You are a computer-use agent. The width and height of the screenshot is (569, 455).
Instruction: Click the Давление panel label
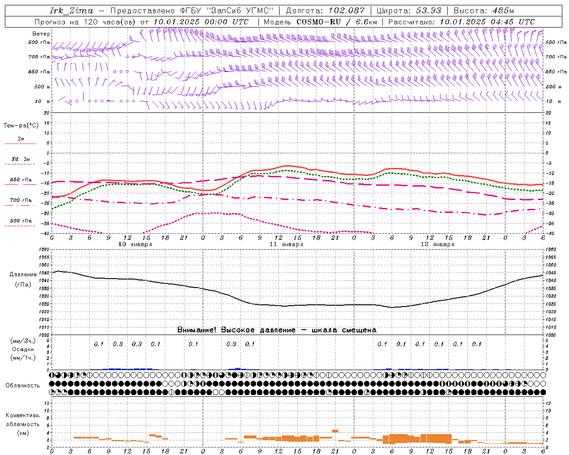(x=23, y=275)
